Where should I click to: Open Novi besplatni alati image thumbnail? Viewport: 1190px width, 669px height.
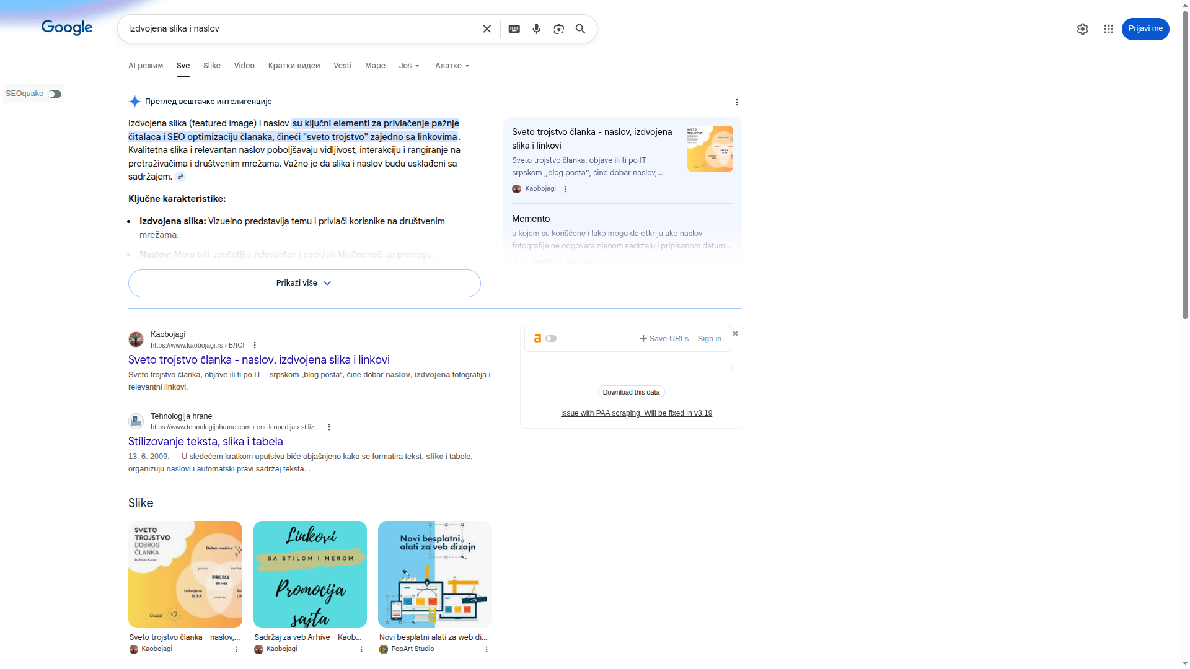435,574
